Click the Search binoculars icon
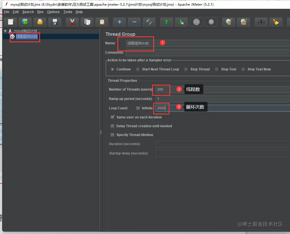Viewport: 290px width, 234px height. [261, 22]
